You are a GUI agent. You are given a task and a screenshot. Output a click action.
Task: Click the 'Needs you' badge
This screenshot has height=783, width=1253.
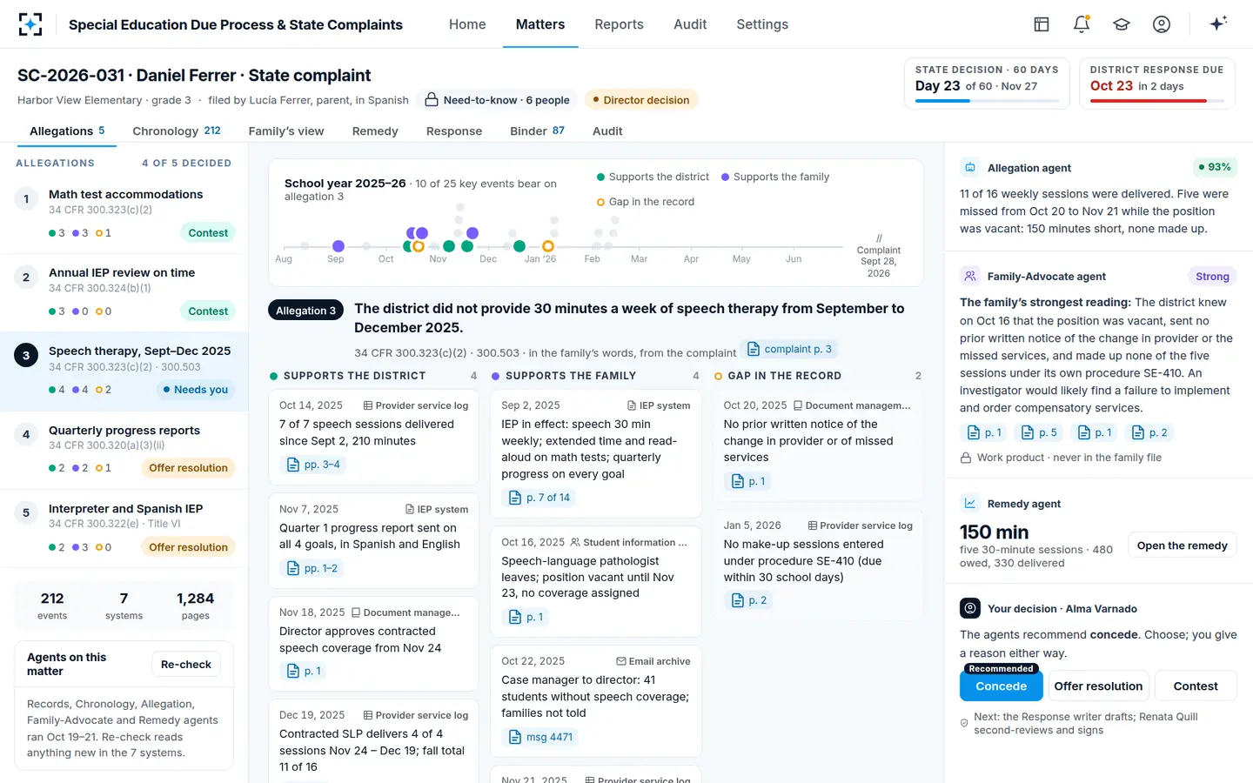click(x=196, y=390)
